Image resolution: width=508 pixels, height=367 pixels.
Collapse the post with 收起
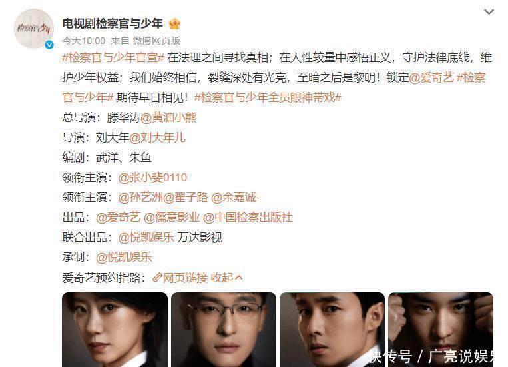tap(226, 278)
